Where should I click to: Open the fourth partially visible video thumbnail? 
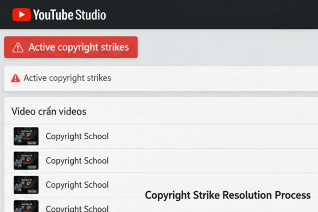26,206
